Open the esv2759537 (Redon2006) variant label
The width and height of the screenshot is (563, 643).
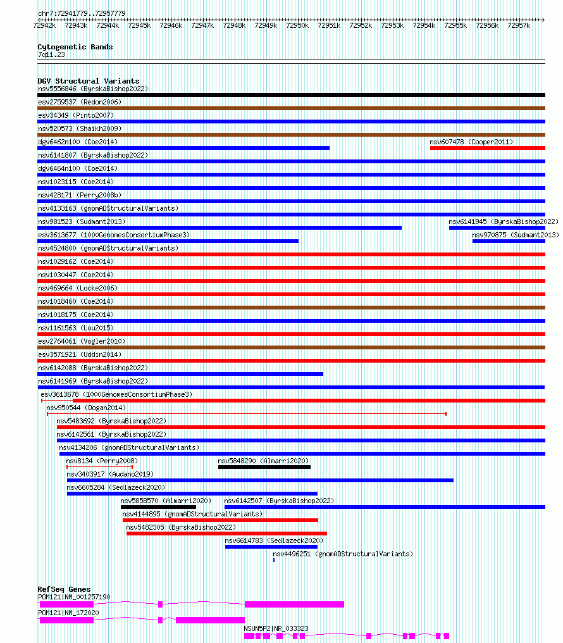click(x=80, y=102)
